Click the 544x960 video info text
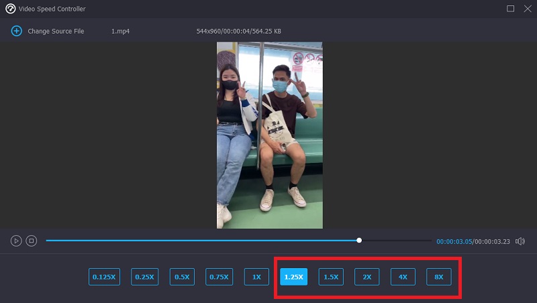Image resolution: width=537 pixels, height=303 pixels. pos(239,31)
